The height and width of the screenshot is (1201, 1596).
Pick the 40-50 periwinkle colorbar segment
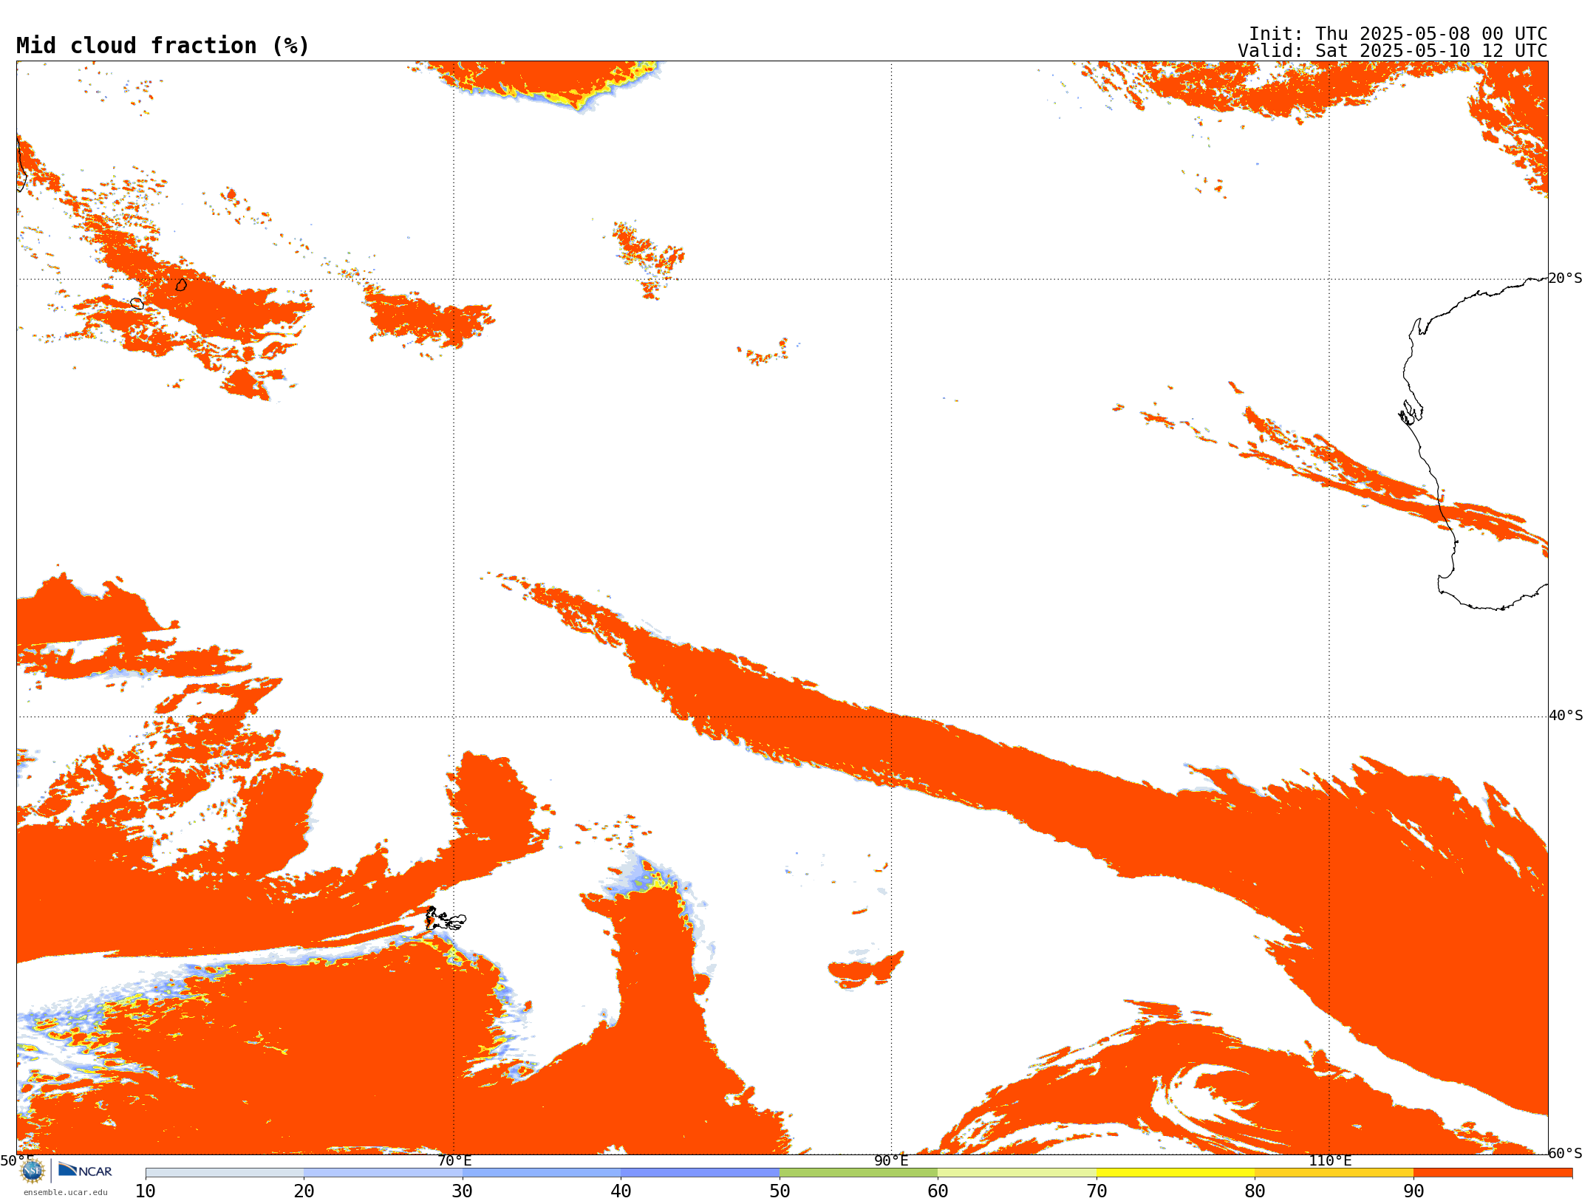click(700, 1173)
